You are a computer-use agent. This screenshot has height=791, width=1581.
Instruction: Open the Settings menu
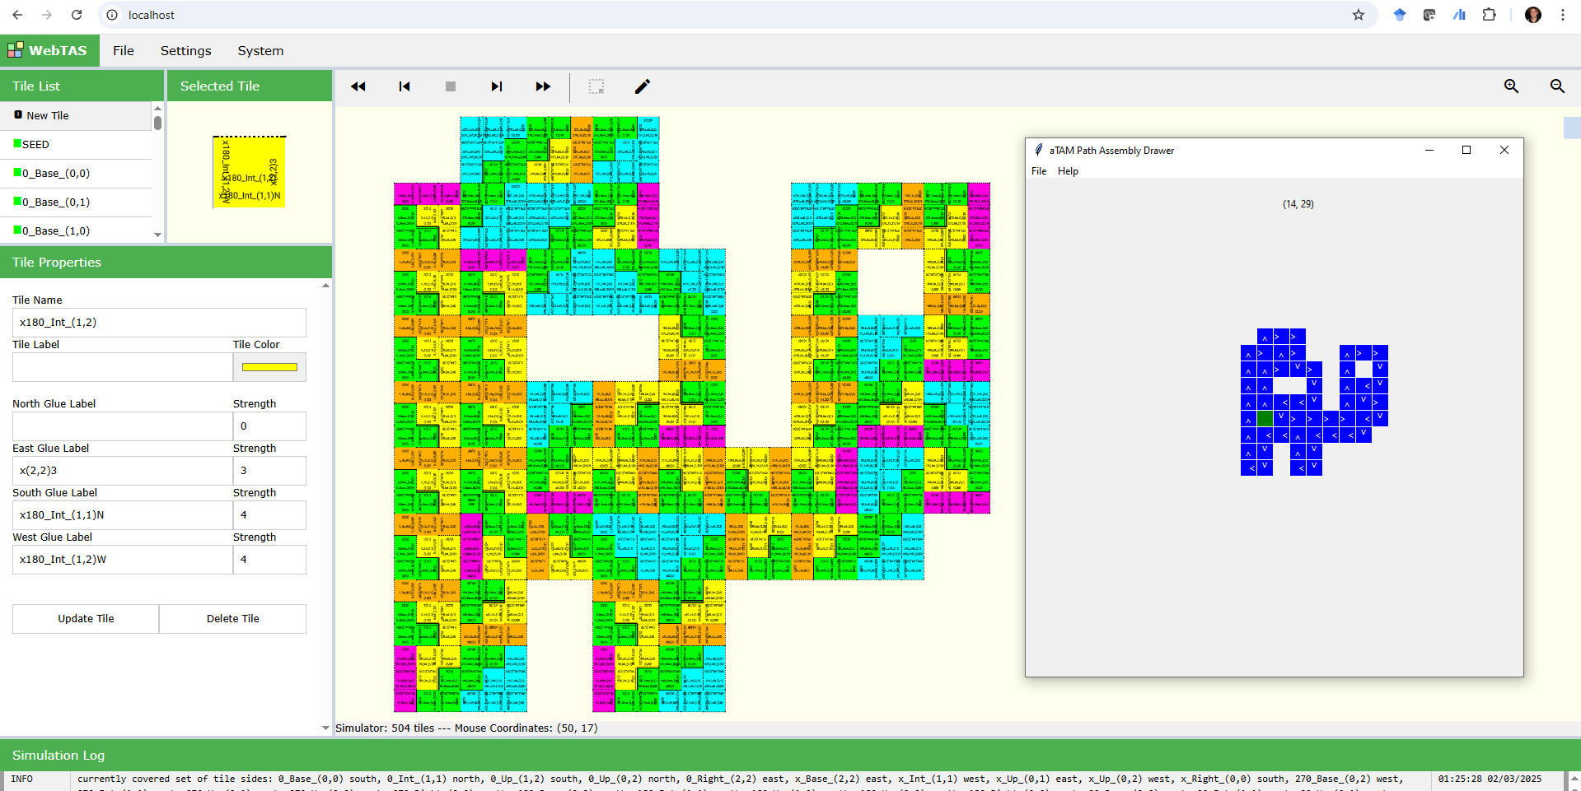click(185, 51)
